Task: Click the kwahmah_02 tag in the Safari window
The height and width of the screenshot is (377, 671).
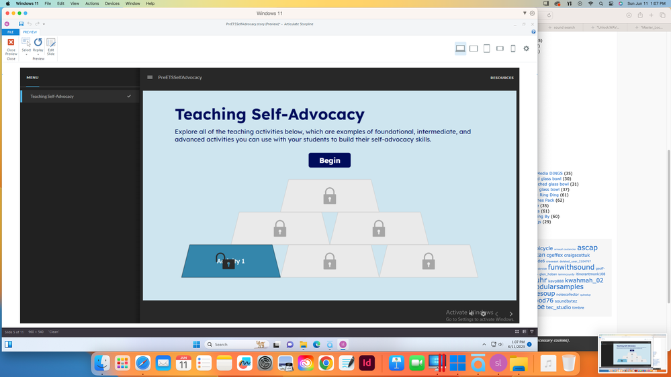Action: click(x=584, y=280)
